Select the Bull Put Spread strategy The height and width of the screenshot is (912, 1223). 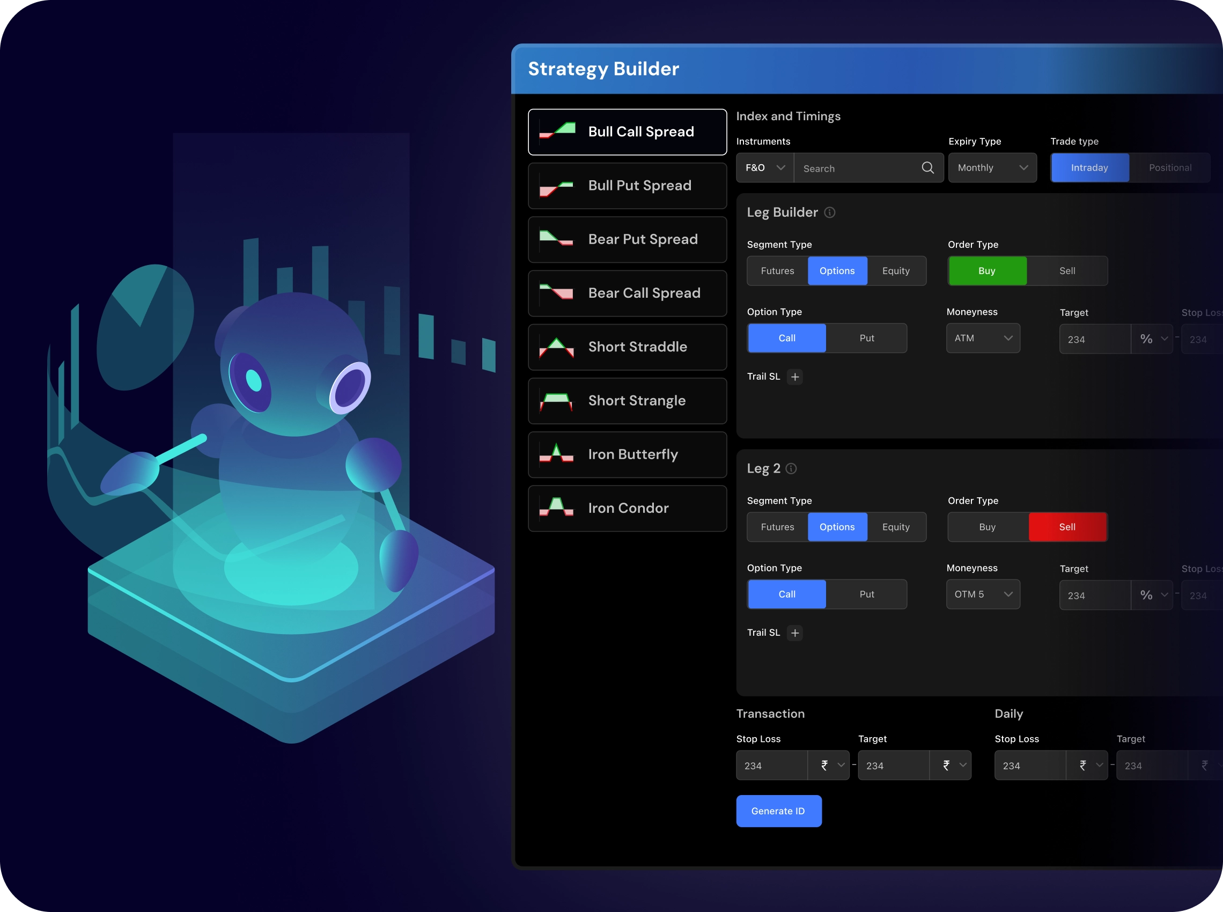[628, 186]
